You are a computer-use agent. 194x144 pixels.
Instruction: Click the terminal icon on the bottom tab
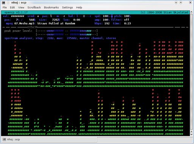(5, 139)
